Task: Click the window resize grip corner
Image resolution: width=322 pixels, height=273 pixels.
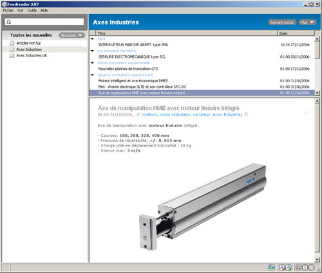Action: 319,270
